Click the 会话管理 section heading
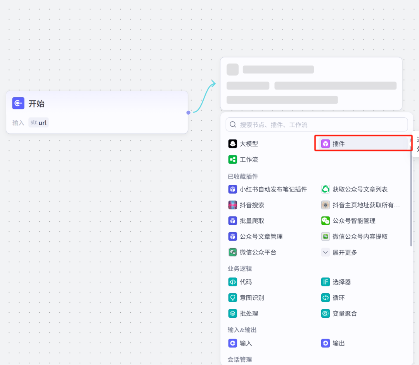 (240, 360)
